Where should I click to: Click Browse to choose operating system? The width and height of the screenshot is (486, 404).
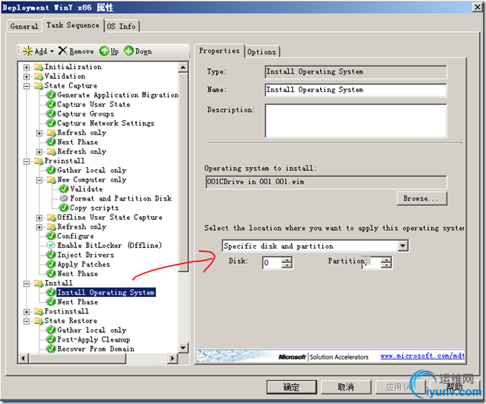[421, 198]
